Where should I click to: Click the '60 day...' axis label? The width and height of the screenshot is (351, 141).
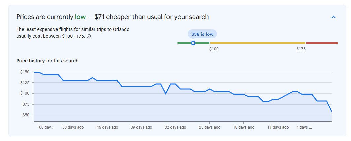46,127
